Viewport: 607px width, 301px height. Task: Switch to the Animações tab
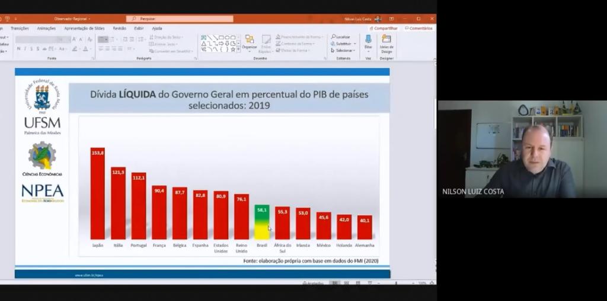(x=46, y=28)
